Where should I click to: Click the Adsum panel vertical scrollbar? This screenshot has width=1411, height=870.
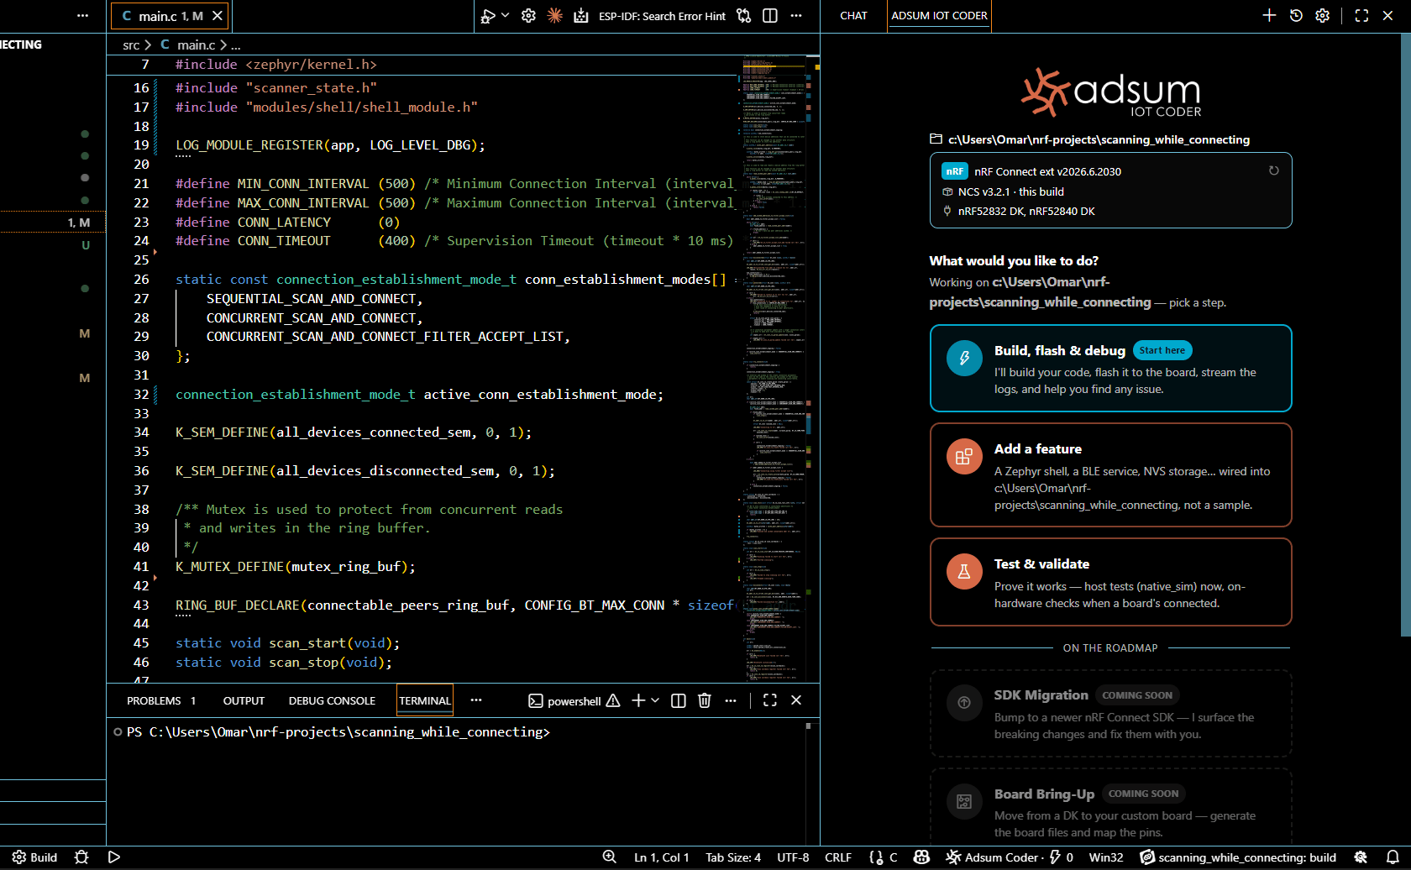1405,336
